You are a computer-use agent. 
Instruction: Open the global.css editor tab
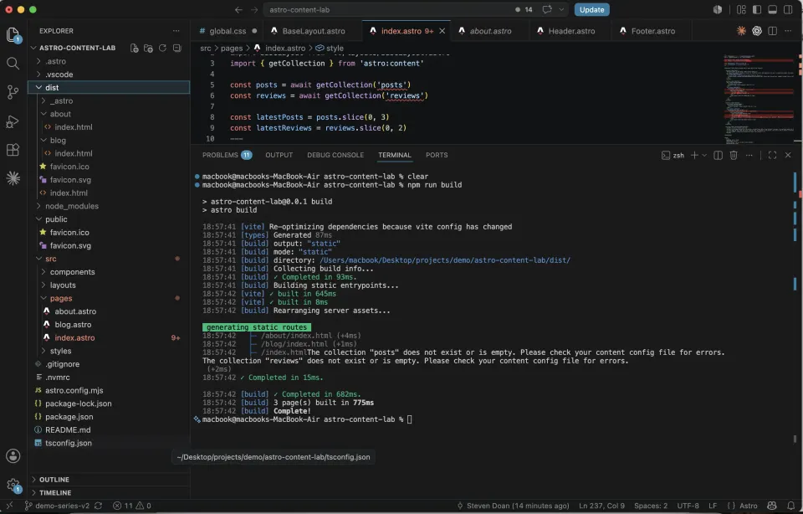click(x=227, y=31)
